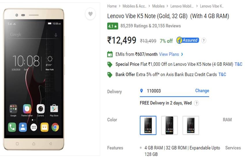
Task: Select the black color variant thumbnail
Action: [169, 125]
